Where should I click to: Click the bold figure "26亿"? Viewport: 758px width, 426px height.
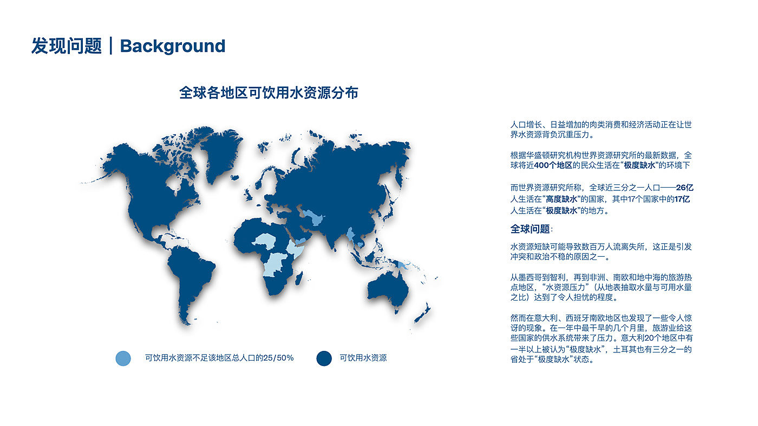coord(685,188)
